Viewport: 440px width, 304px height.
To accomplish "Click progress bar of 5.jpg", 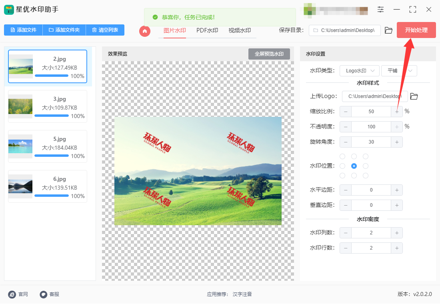I will [52, 156].
